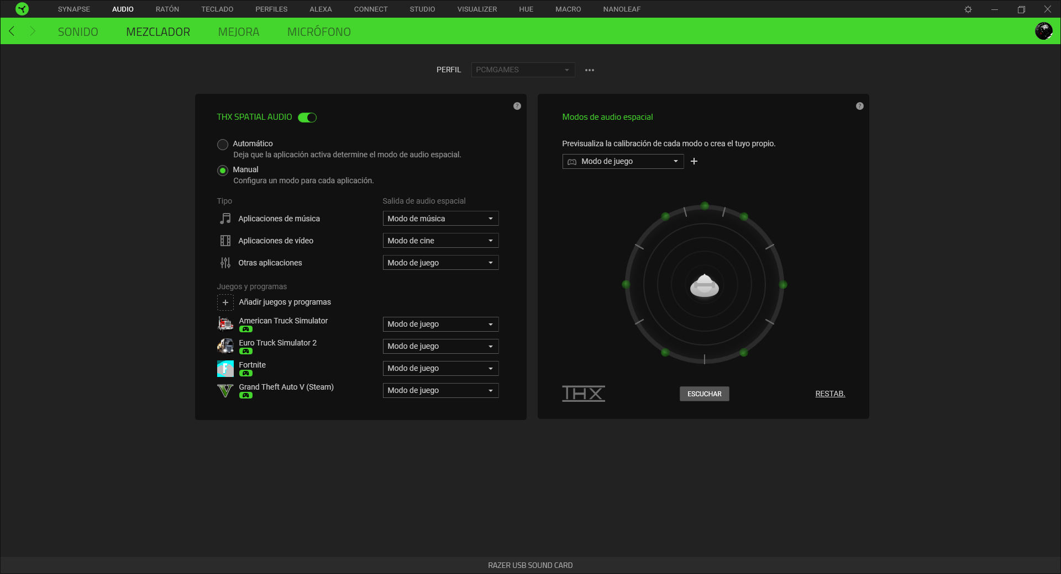Screen dimensions: 1061x574
Task: Click Añadir juegos y programas
Action: tap(285, 302)
